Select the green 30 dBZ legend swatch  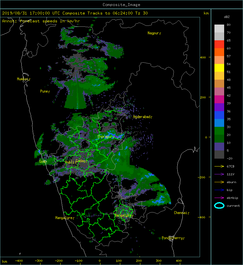(219, 131)
